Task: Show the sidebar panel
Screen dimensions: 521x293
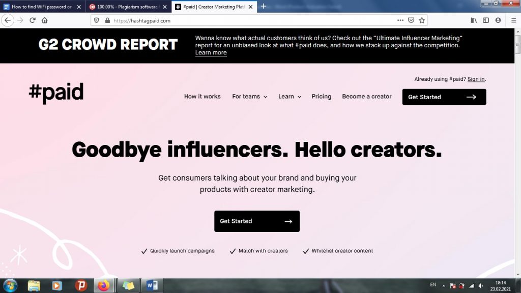Action: pos(486,20)
